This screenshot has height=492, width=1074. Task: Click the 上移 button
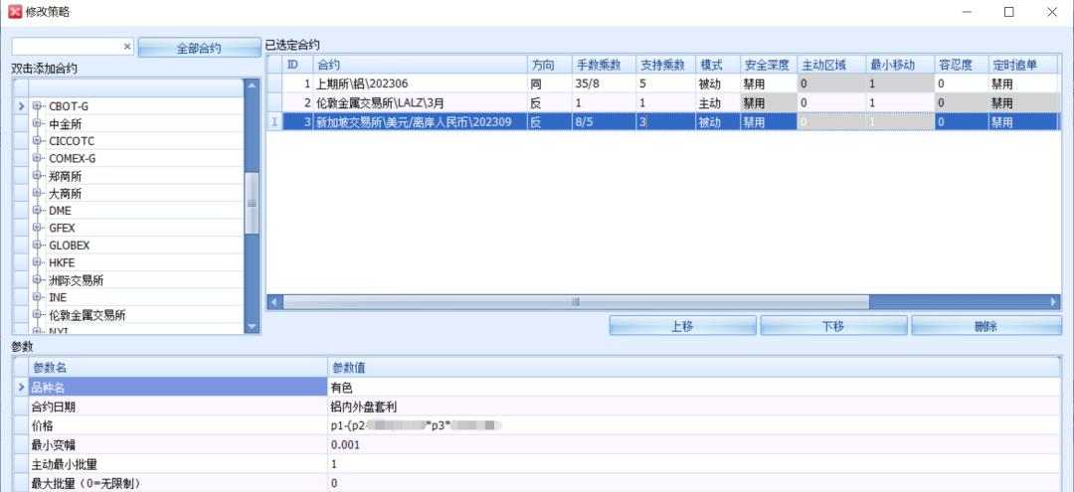tap(683, 326)
